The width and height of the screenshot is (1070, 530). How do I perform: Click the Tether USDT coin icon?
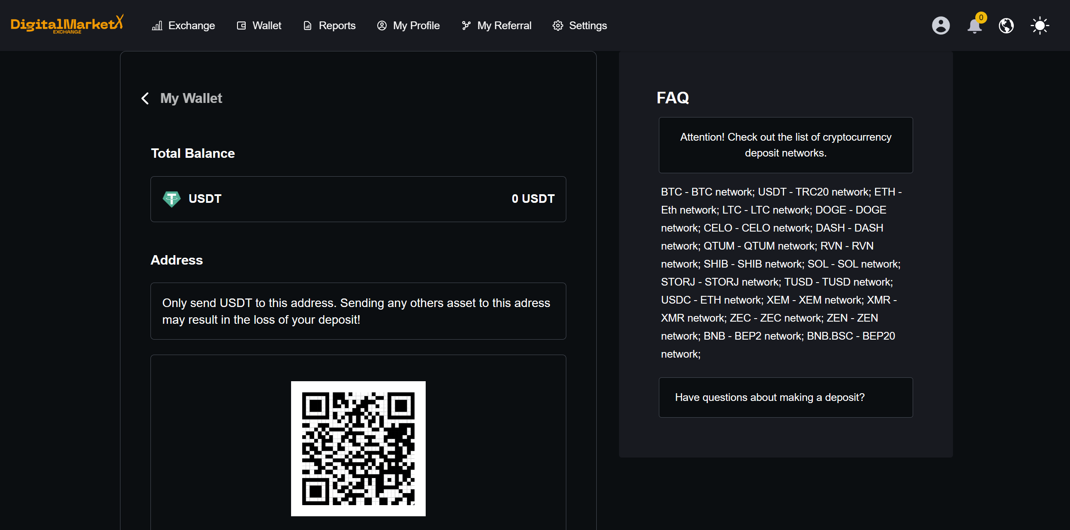(x=171, y=199)
